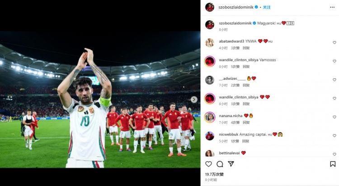Image resolution: width=339 pixels, height=186 pixels.
Task: Open nanana.nicha's profile avatar
Action: pos(210,117)
